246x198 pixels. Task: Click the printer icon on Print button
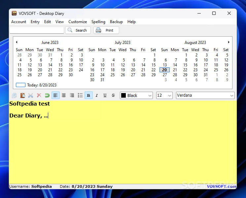coord(98,30)
